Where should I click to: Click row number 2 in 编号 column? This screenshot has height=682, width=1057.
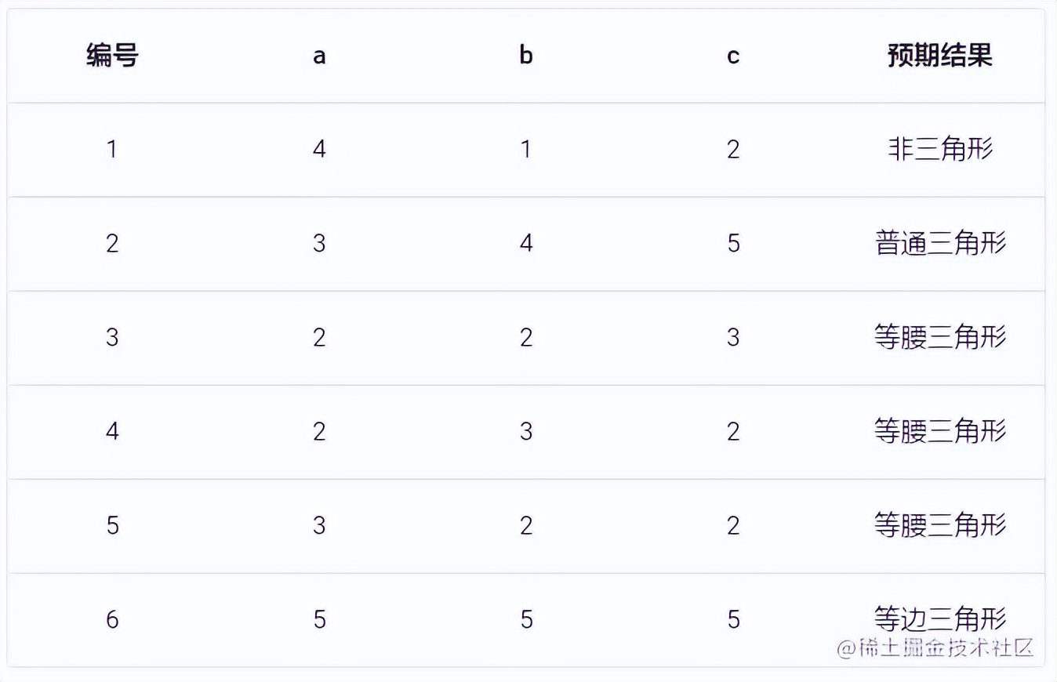coord(112,243)
